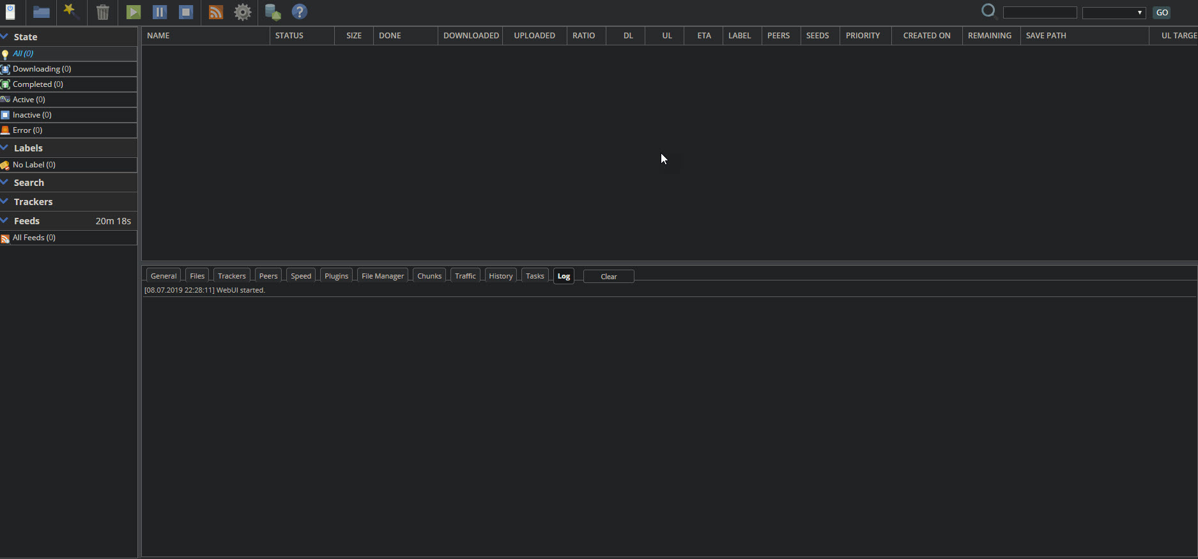Click the active Log tab
Screen dimensions: 1198x559
coord(564,276)
